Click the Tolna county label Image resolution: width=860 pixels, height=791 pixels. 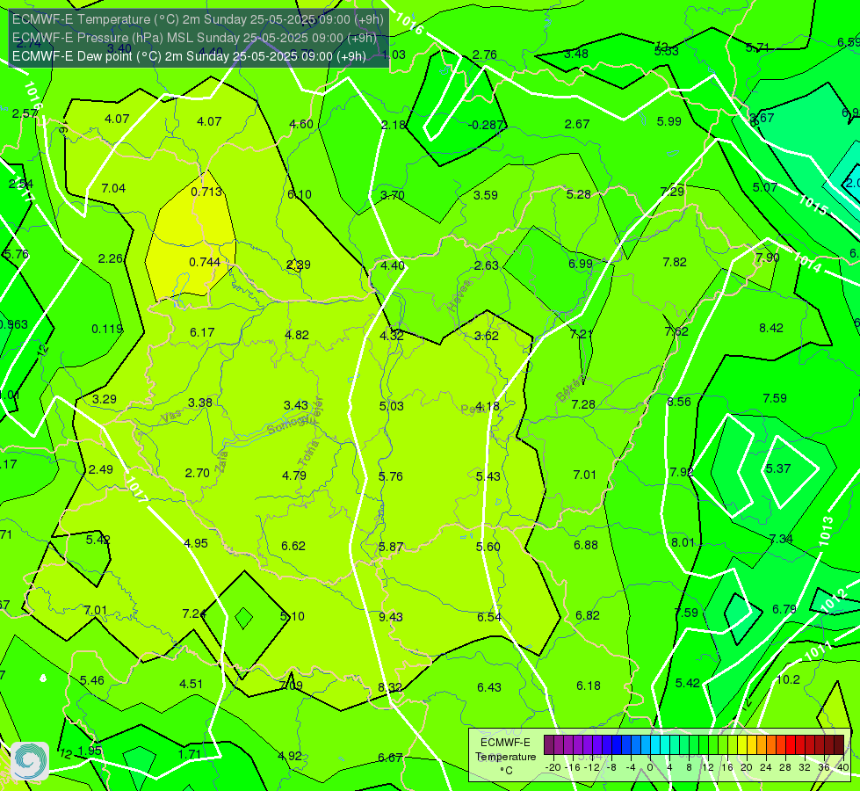307,454
